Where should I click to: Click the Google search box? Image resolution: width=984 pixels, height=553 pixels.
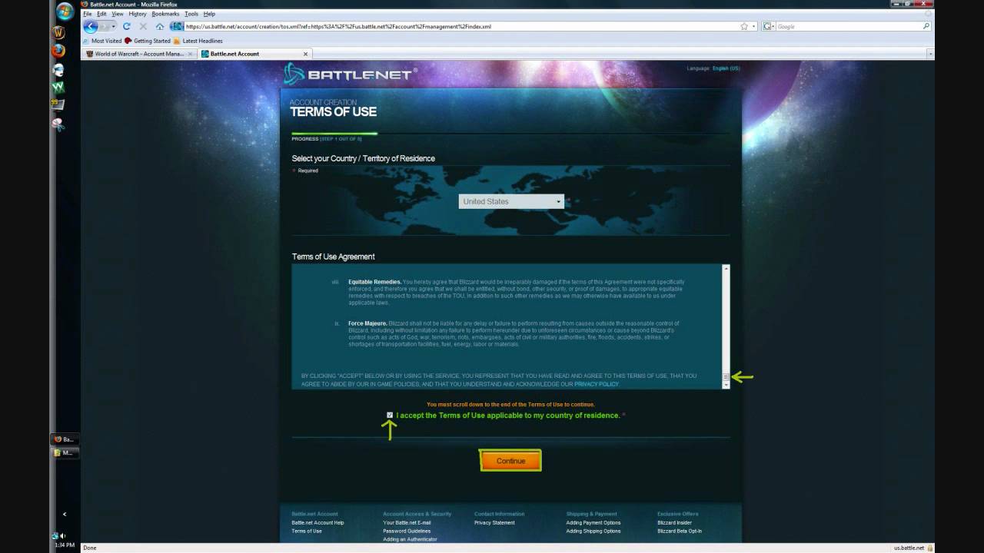[849, 26]
